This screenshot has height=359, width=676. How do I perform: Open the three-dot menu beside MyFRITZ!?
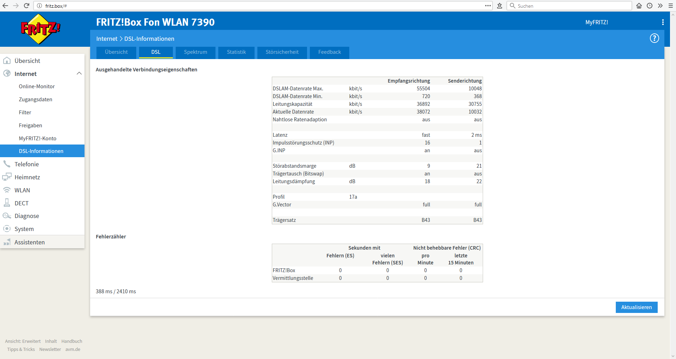(x=663, y=22)
